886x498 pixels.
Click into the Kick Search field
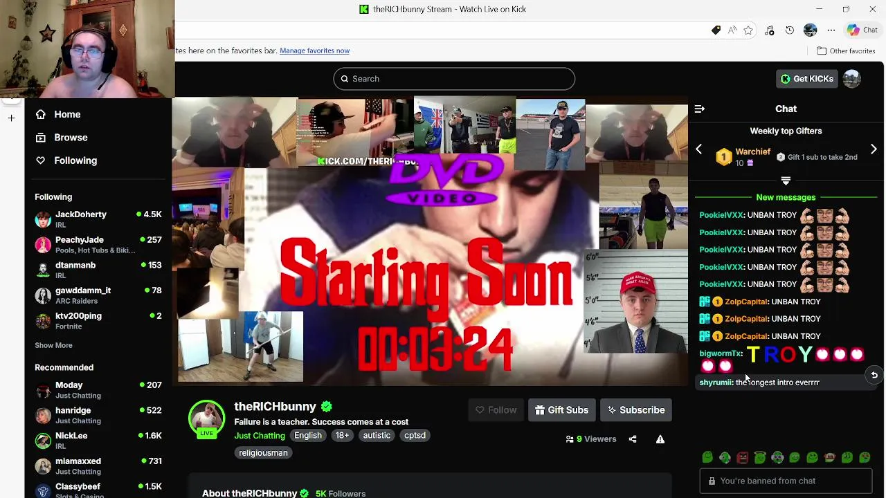[x=454, y=79]
